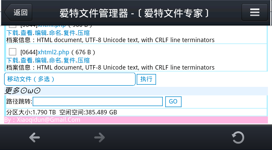Image resolution: width=272 pixels, height=150 pixels.
Task: Tick the checkbox beside xhtml2.php
Action: pos(13,52)
